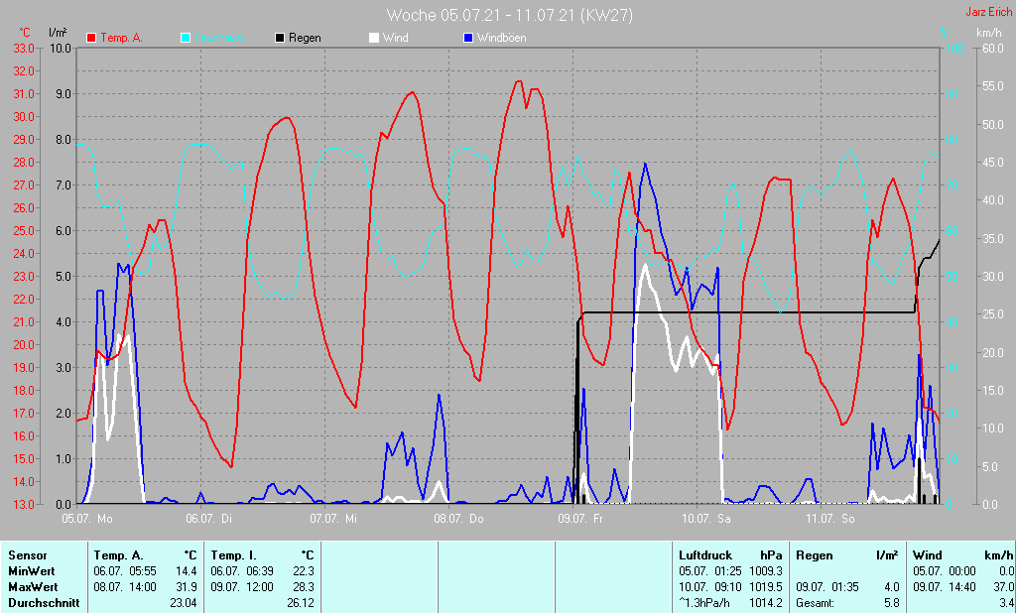Click the 'Regen' legend label
Image resolution: width=1016 pixels, height=613 pixels.
tap(305, 38)
